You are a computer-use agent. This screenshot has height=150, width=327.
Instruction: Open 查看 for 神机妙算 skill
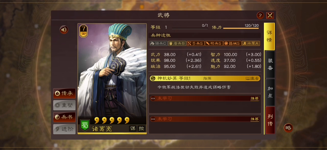(x=252, y=79)
